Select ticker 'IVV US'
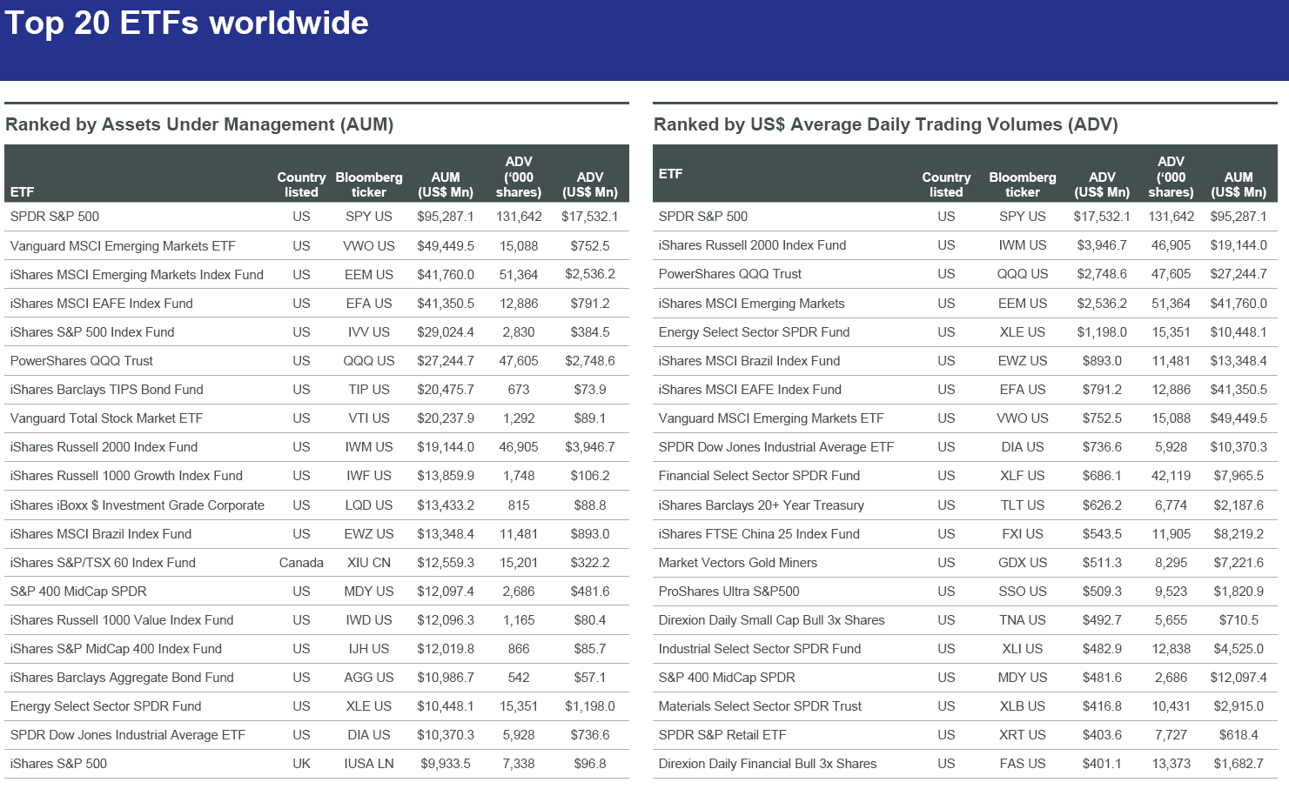 pyautogui.click(x=369, y=332)
